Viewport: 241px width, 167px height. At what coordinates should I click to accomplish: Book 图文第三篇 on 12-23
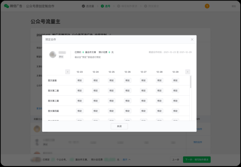click(x=80, y=101)
